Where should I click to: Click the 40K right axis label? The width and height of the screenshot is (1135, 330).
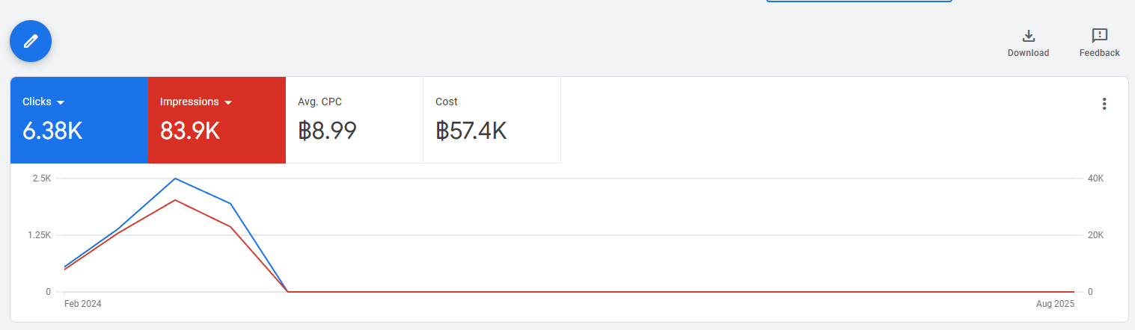pyautogui.click(x=1095, y=178)
